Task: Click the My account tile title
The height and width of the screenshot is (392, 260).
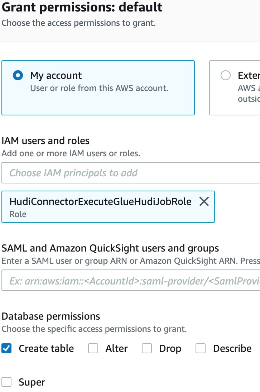Action: click(56, 76)
